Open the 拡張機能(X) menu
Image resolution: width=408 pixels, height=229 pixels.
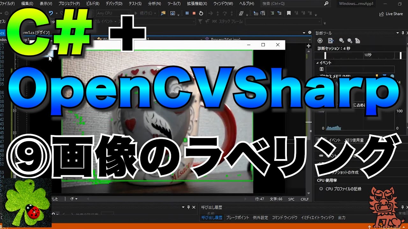(196, 4)
